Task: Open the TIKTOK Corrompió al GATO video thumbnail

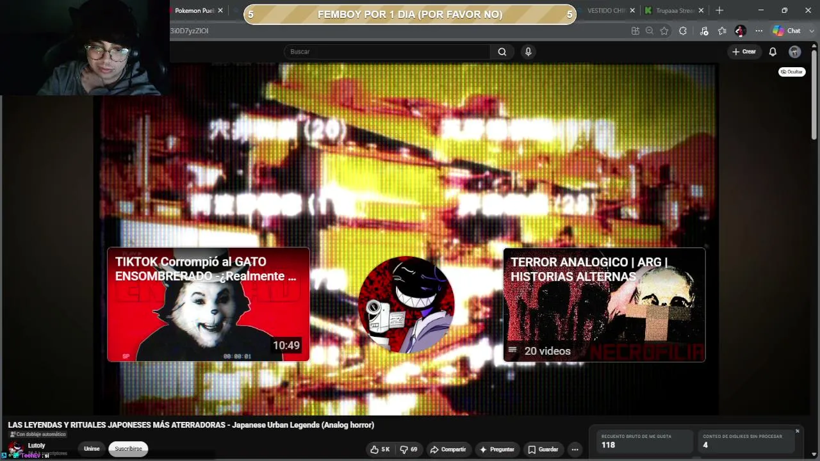Action: pyautogui.click(x=208, y=305)
